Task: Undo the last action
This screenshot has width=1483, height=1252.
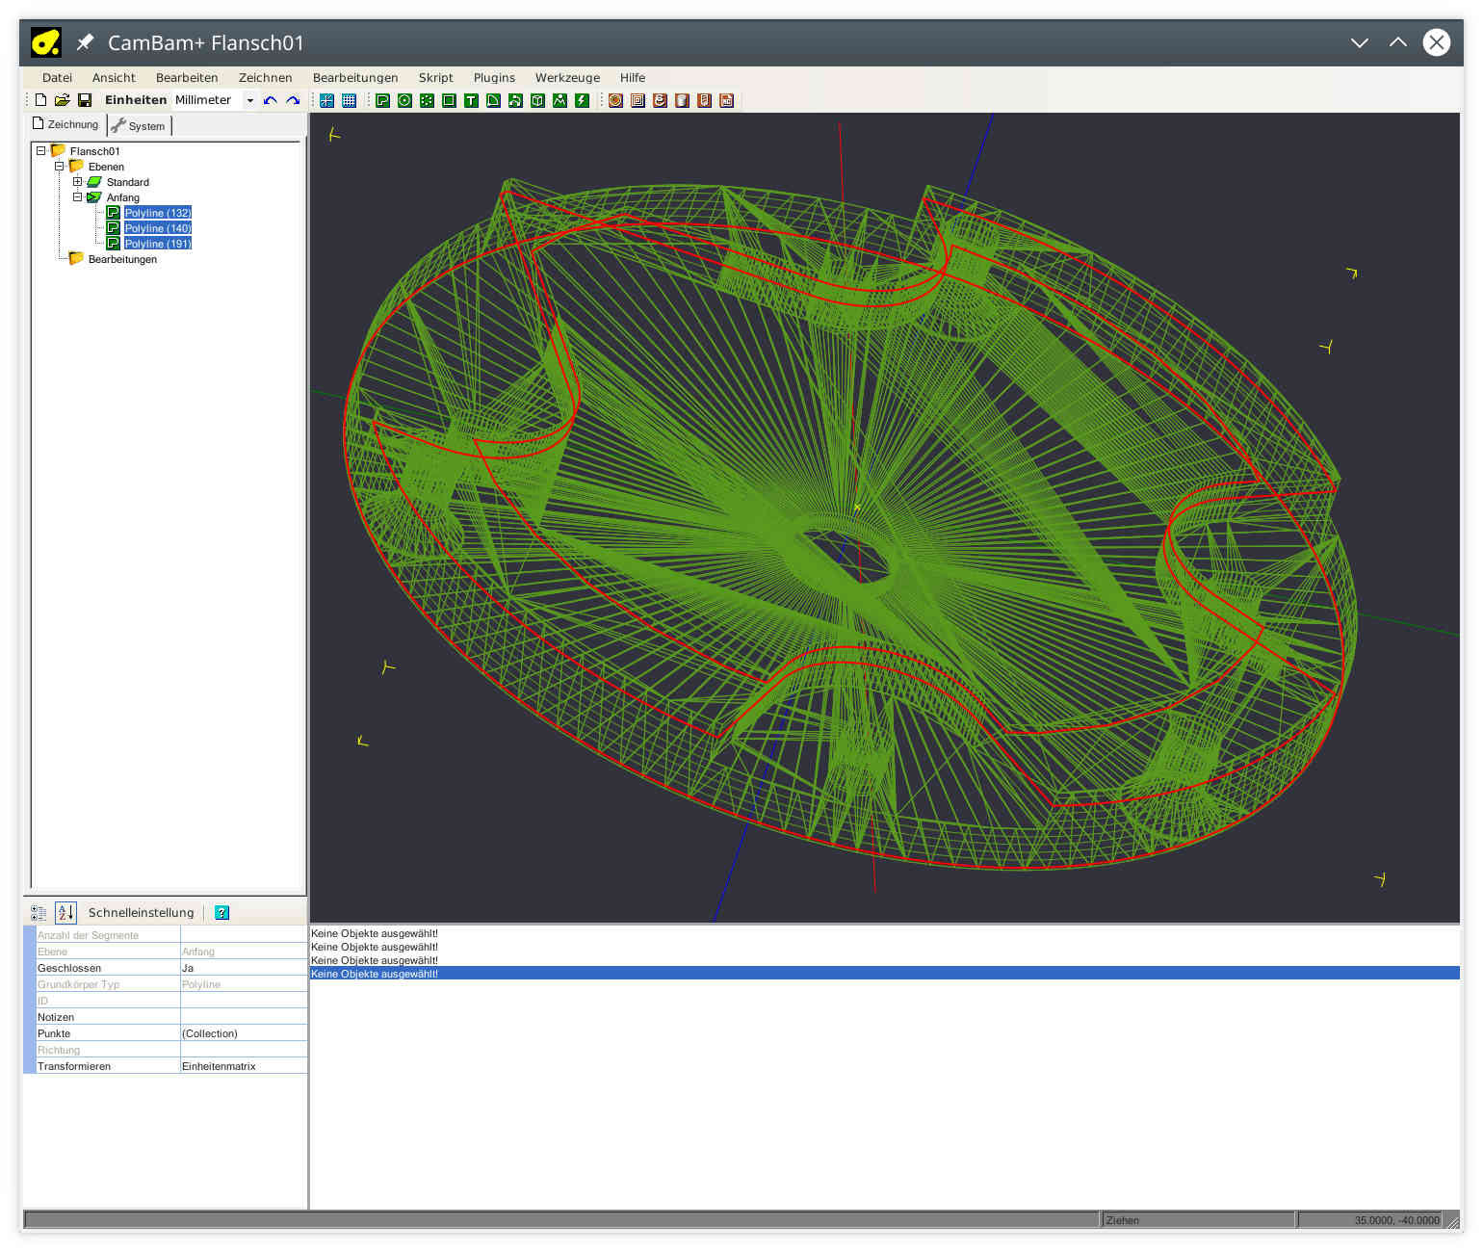Action: (x=271, y=100)
